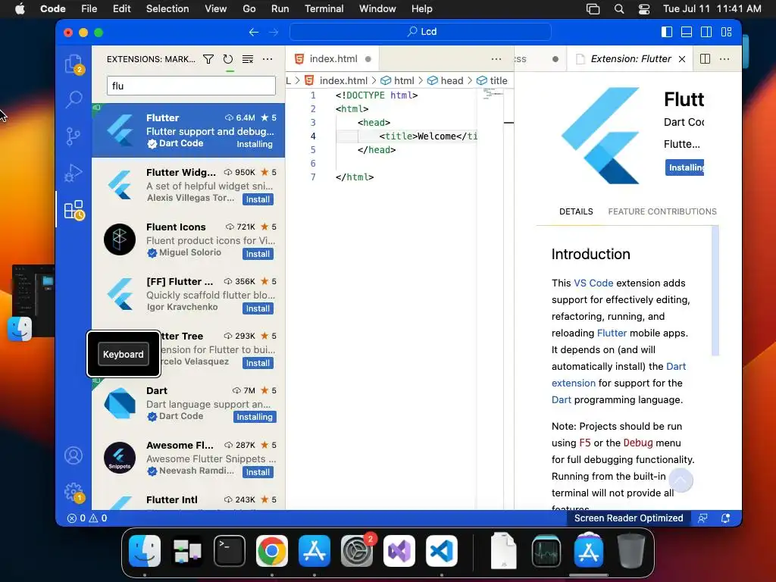The height and width of the screenshot is (582, 776).
Task: Toggle secondary side bar layout button
Action: pyautogui.click(x=706, y=32)
